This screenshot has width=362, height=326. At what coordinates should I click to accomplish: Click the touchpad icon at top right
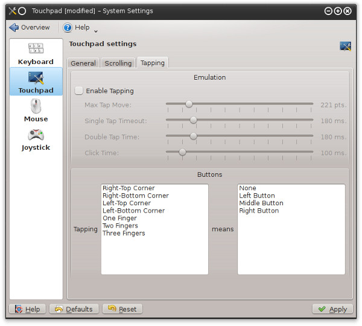(345, 46)
